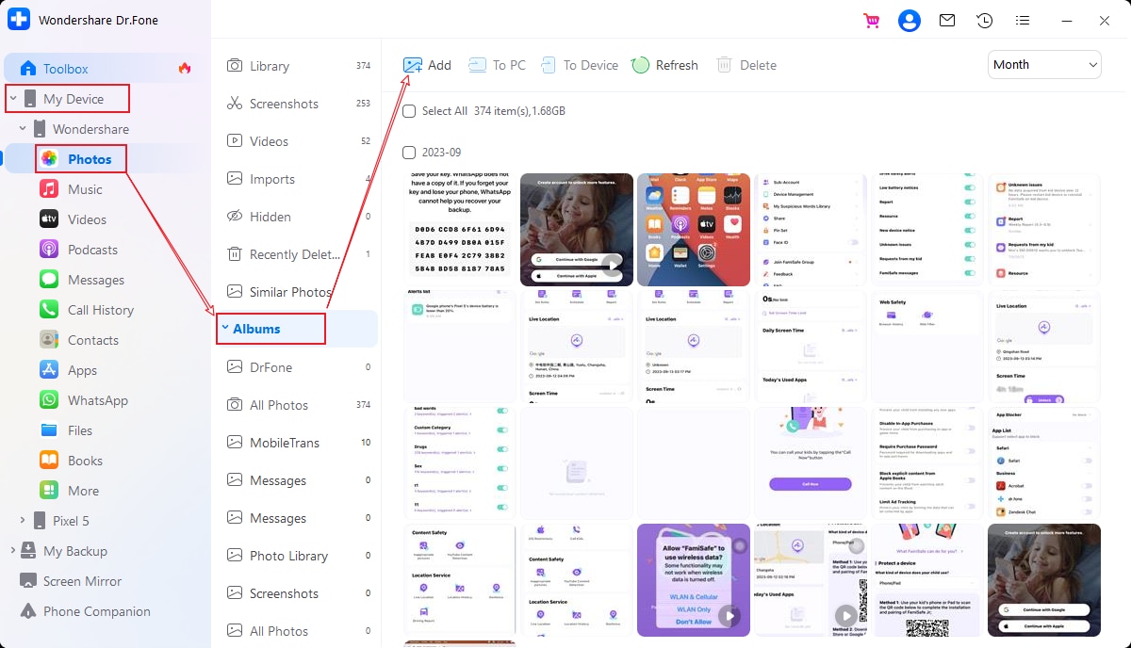
Task: Collapse the Wondershare device node
Action: pyautogui.click(x=23, y=129)
